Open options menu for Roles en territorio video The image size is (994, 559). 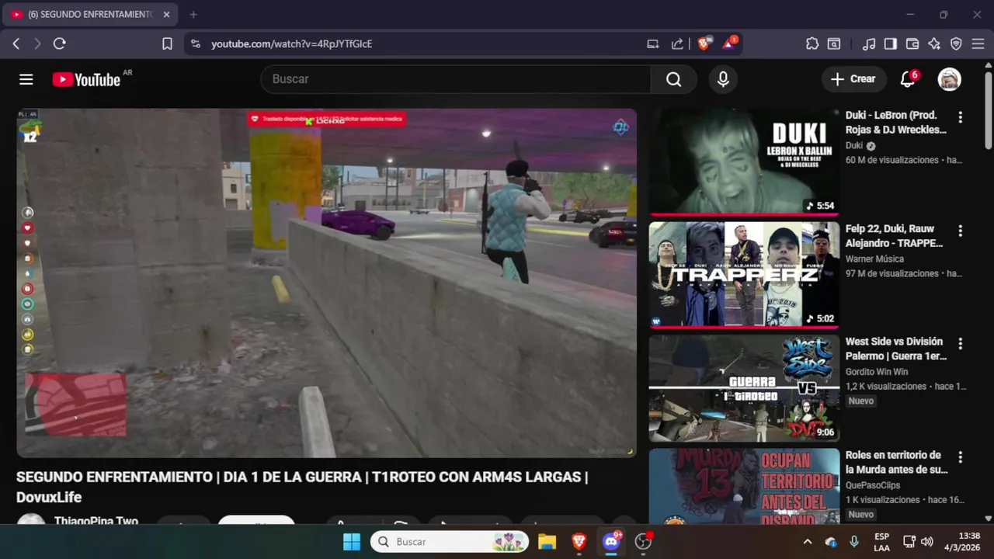pos(960,457)
